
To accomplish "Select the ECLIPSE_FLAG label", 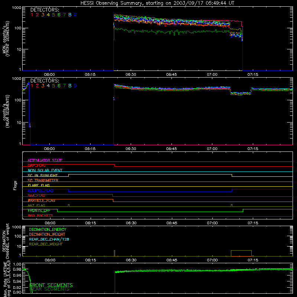I will click(40, 190).
